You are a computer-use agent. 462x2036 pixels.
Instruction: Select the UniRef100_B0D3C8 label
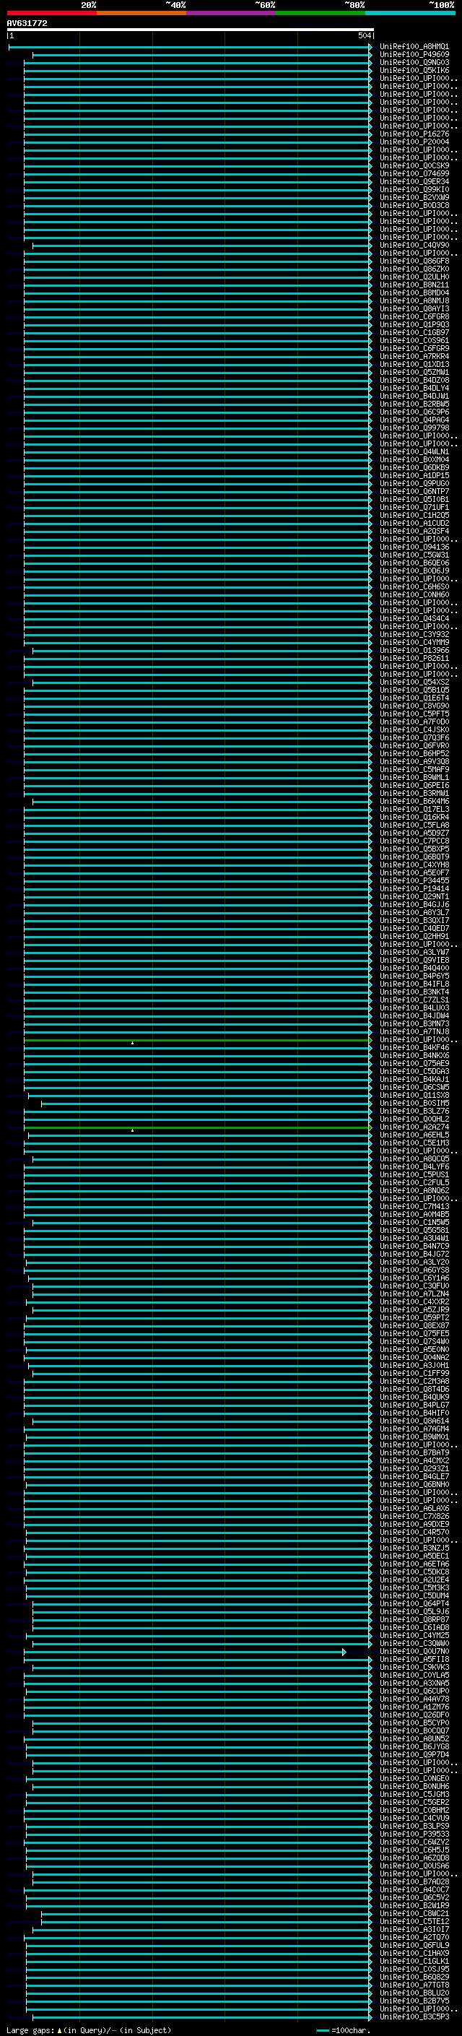coord(414,206)
